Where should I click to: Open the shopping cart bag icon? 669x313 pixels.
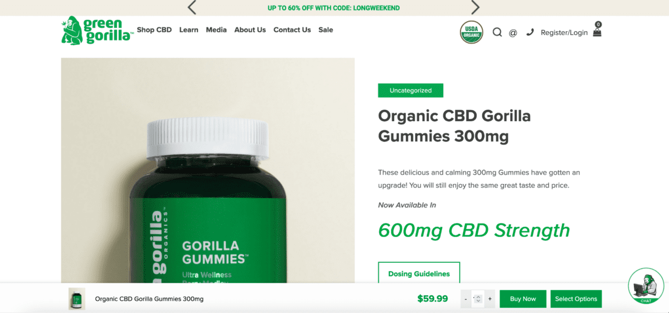597,31
